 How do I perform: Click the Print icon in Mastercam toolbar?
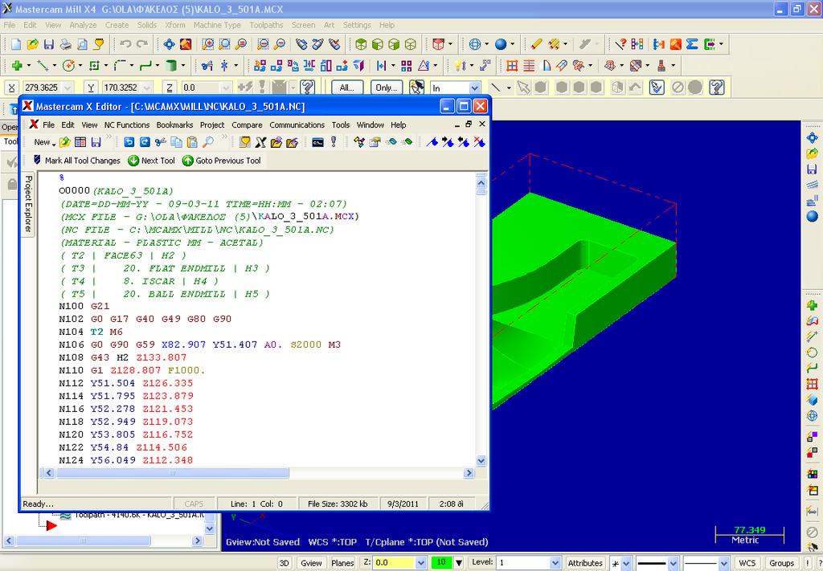[66, 44]
